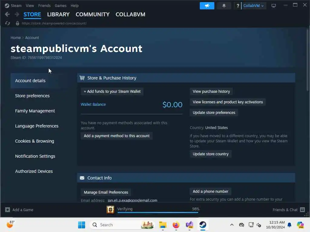The width and height of the screenshot is (310, 232).
Task: Click the weather widget showing 83°
Action: [x=10, y=224]
